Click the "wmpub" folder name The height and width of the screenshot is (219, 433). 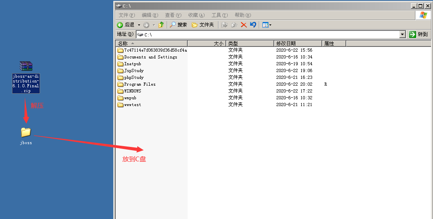pos(130,98)
